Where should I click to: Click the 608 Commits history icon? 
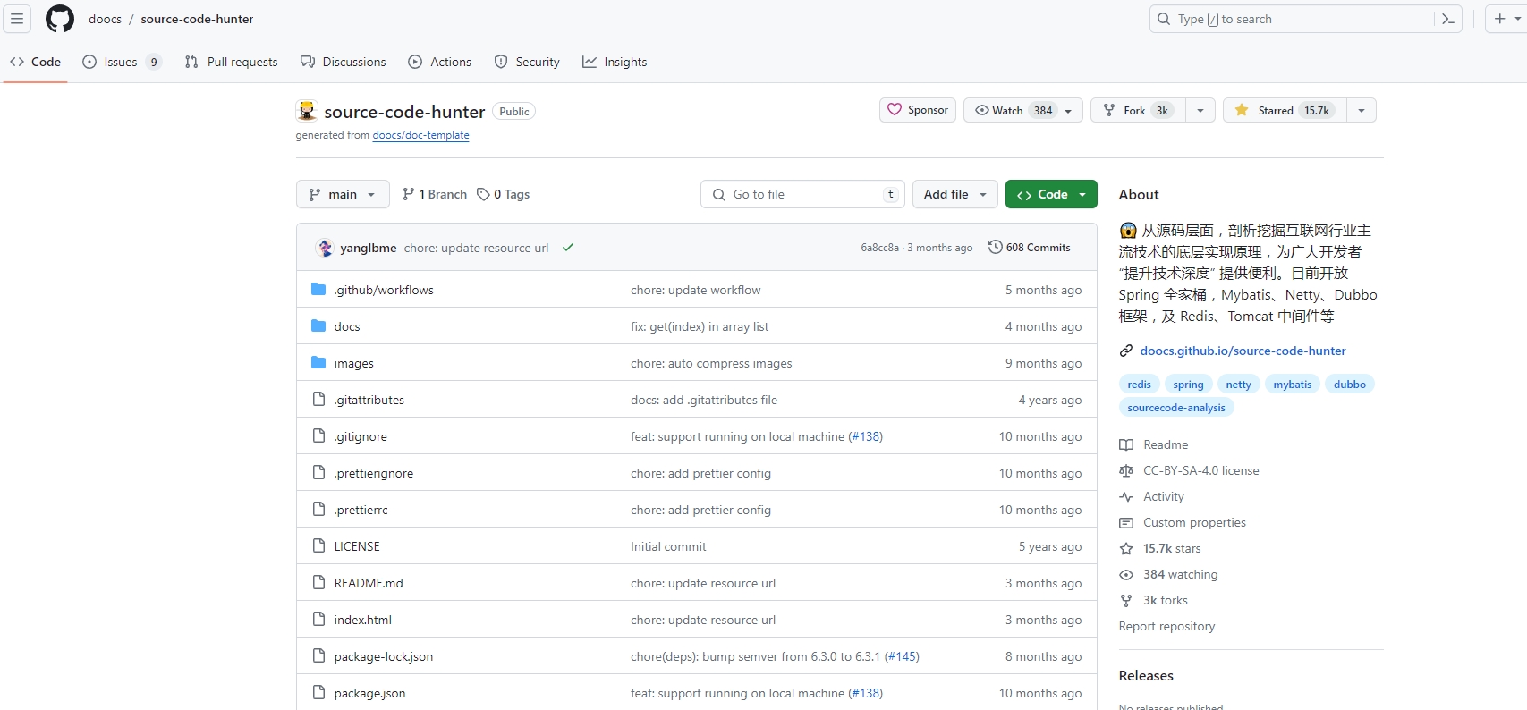[995, 247]
